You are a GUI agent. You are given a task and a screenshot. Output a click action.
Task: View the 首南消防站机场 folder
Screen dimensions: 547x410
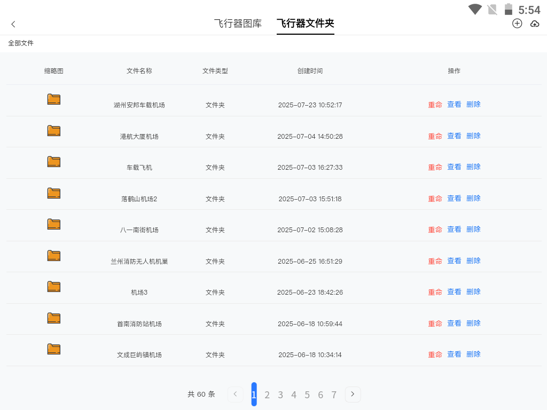tap(454, 323)
